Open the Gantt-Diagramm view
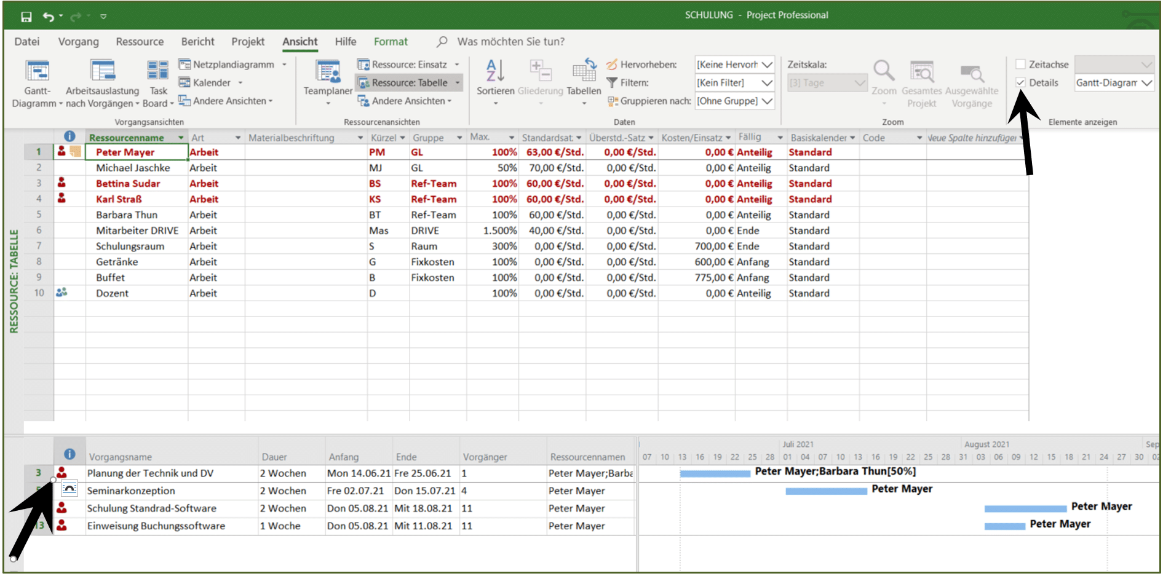The image size is (1163, 576). [x=37, y=84]
